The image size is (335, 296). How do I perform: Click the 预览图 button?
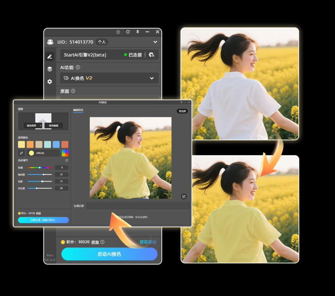click(182, 111)
